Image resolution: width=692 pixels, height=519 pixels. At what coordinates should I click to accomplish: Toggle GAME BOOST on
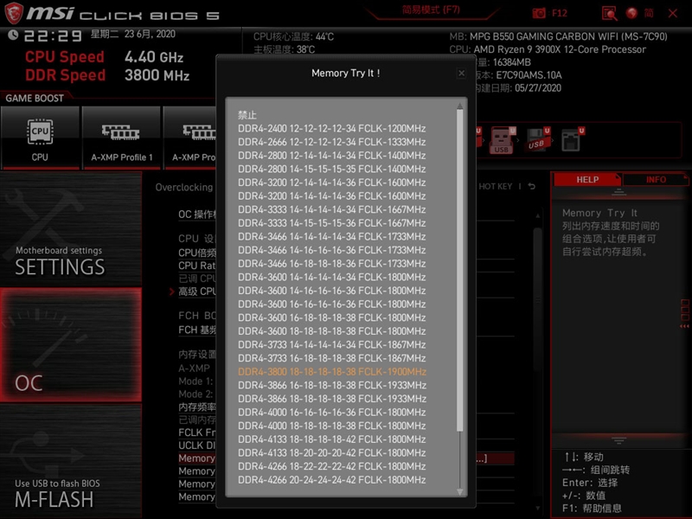35,98
